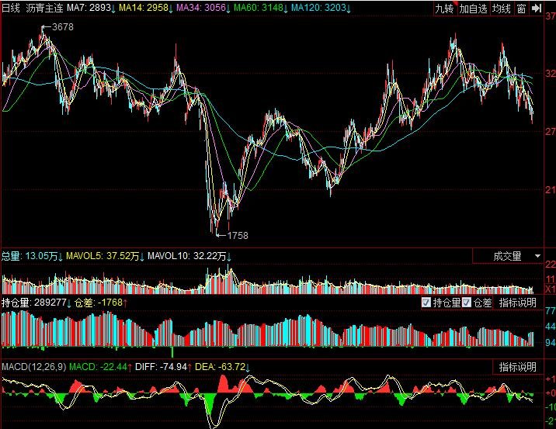Select the MACD(12,26,9) indicator label

point(33,366)
